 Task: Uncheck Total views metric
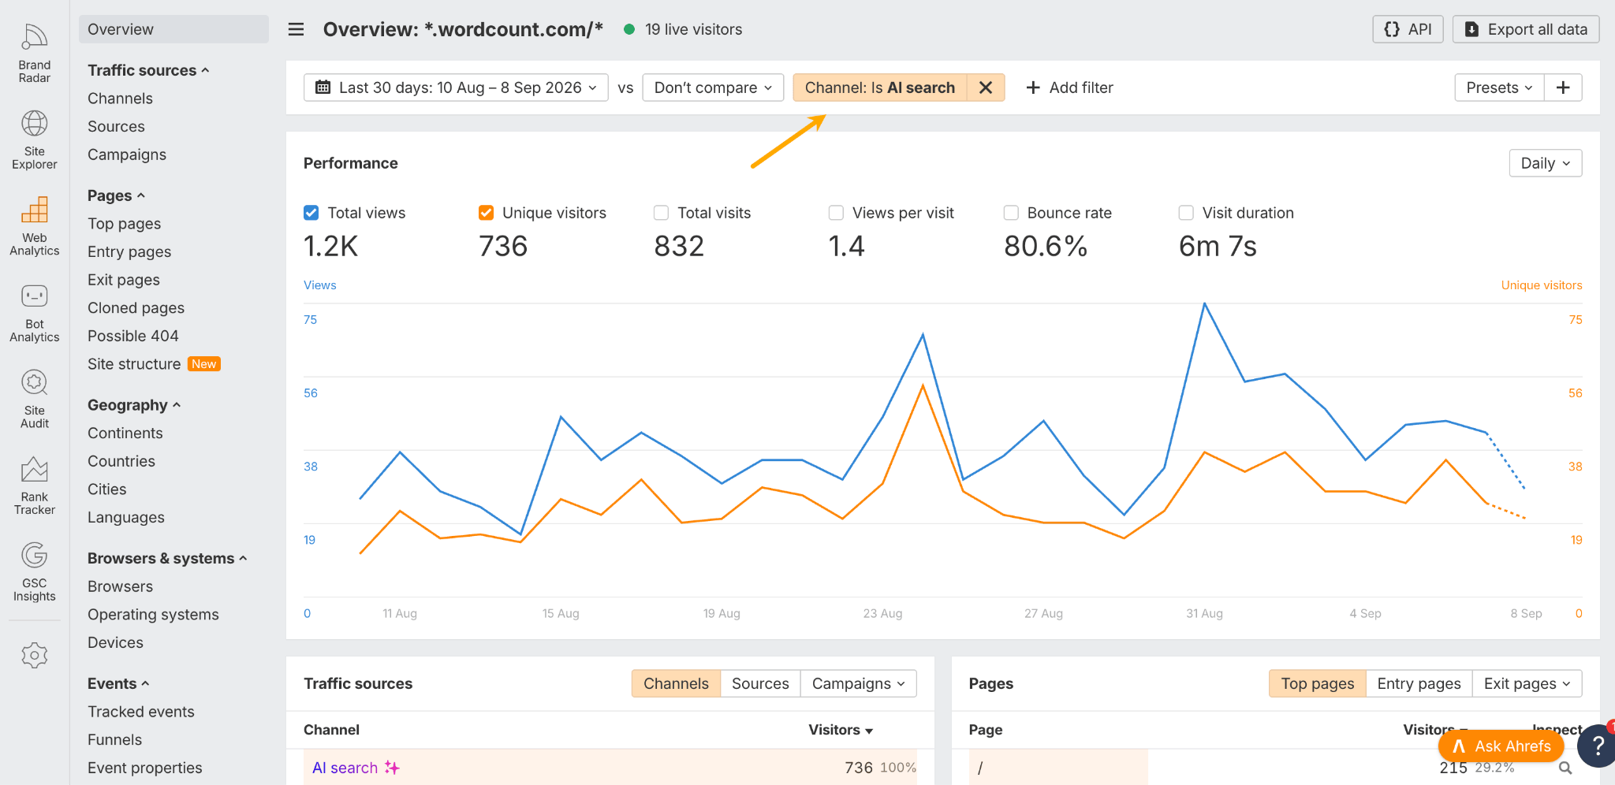point(311,213)
